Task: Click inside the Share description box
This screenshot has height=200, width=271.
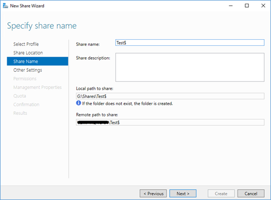Action: click(190, 67)
